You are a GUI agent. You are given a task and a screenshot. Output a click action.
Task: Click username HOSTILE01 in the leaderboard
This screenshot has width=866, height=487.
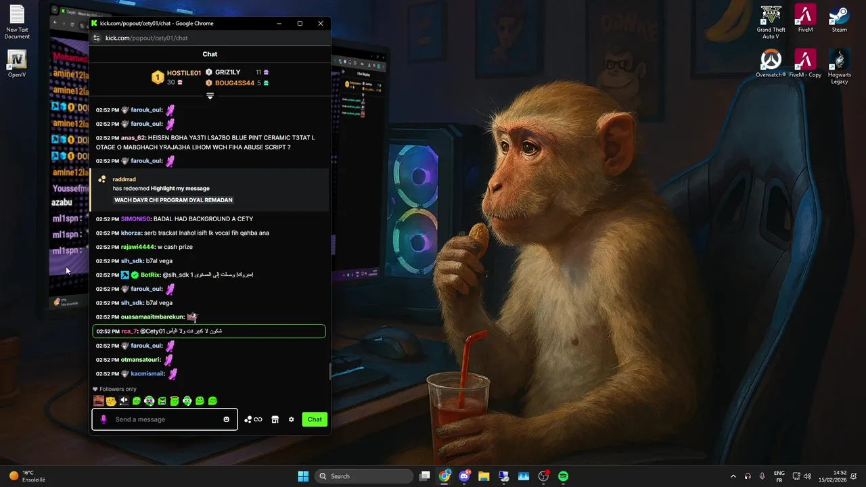(x=184, y=73)
